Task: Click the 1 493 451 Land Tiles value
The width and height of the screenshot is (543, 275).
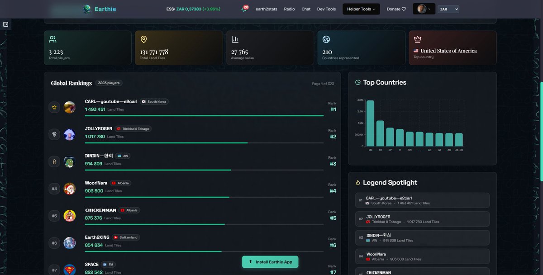Action: [x=95, y=109]
